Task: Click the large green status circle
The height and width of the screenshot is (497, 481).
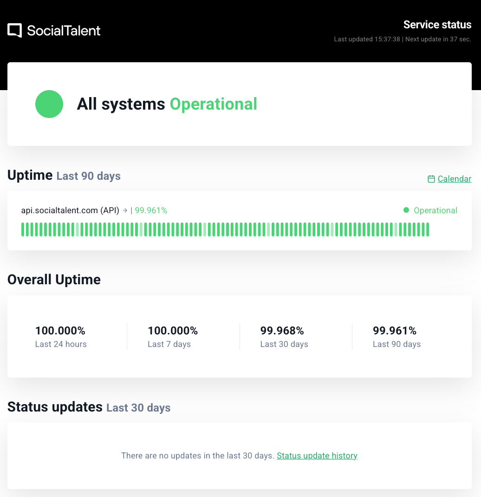Action: [49, 104]
